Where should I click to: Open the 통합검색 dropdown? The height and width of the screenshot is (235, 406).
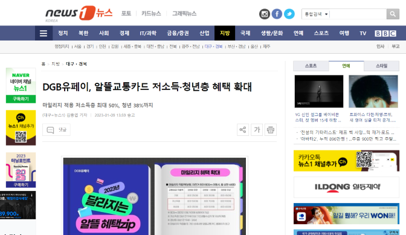click(316, 14)
